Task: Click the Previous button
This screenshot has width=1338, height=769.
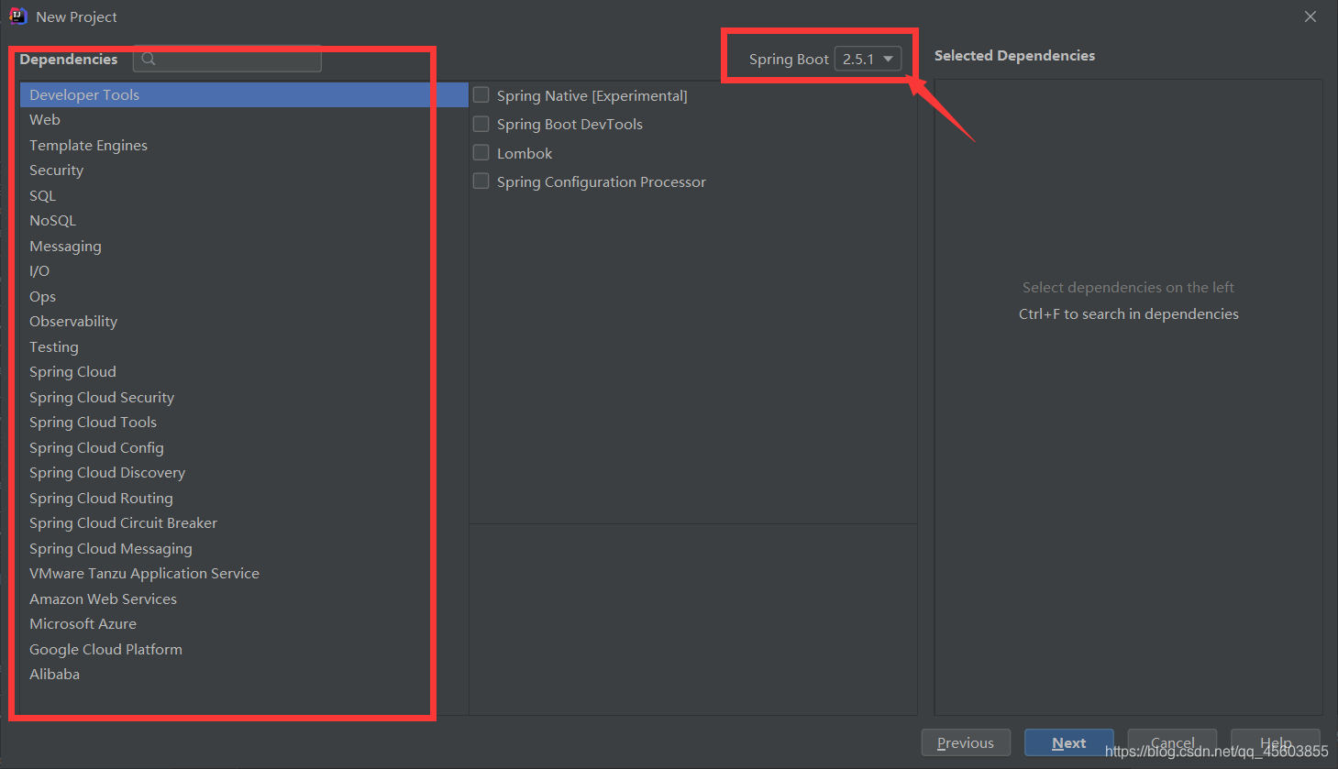Action: click(x=966, y=742)
